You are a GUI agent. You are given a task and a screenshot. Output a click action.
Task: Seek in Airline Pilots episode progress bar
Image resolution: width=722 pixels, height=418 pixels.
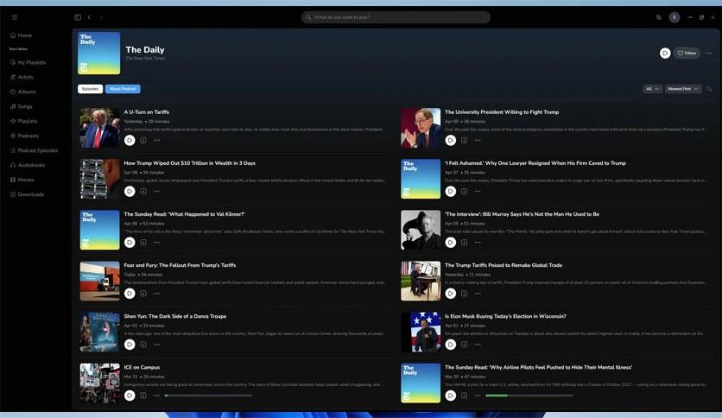pos(529,396)
